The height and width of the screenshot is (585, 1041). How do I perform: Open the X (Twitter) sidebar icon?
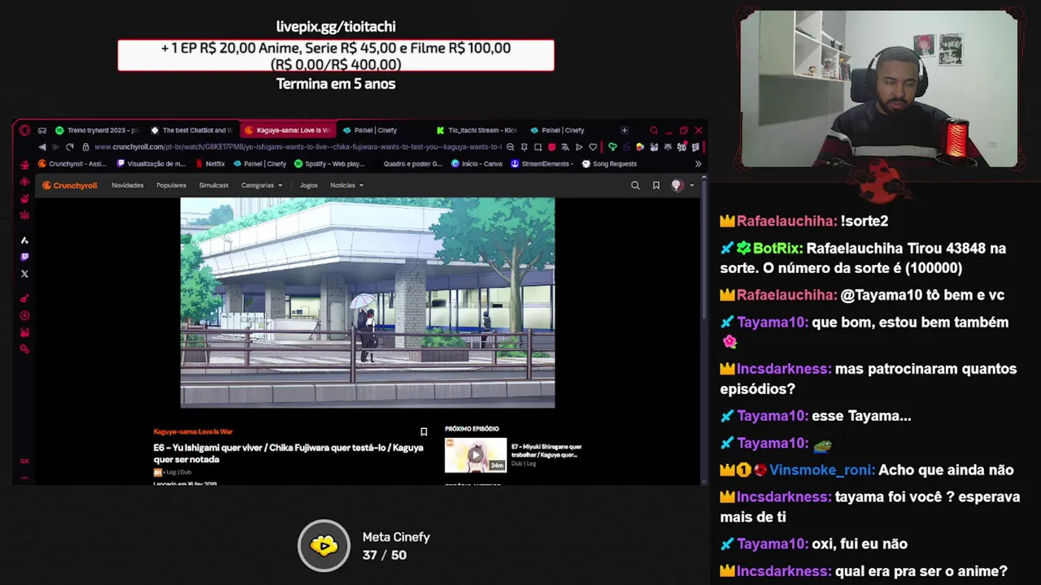pyautogui.click(x=24, y=274)
